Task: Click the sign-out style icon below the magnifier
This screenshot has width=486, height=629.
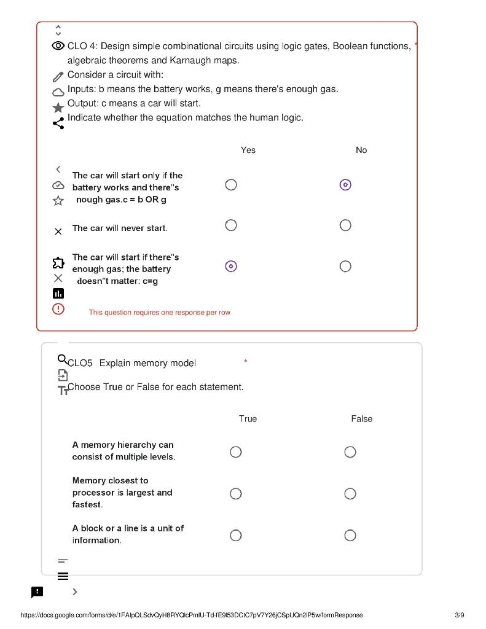Action: point(63,375)
